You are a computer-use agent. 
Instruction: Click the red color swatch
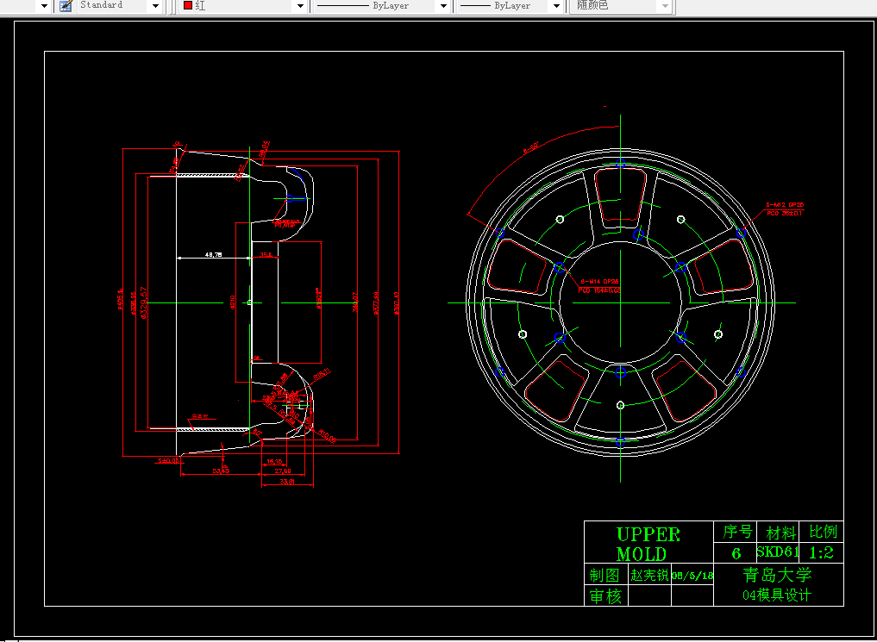click(x=188, y=5)
